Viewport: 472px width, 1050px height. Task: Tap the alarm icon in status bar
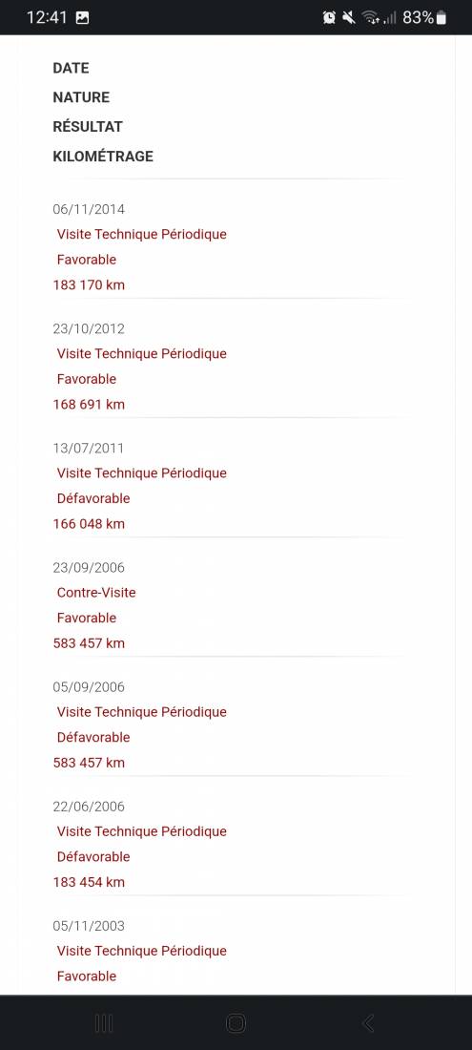(329, 18)
